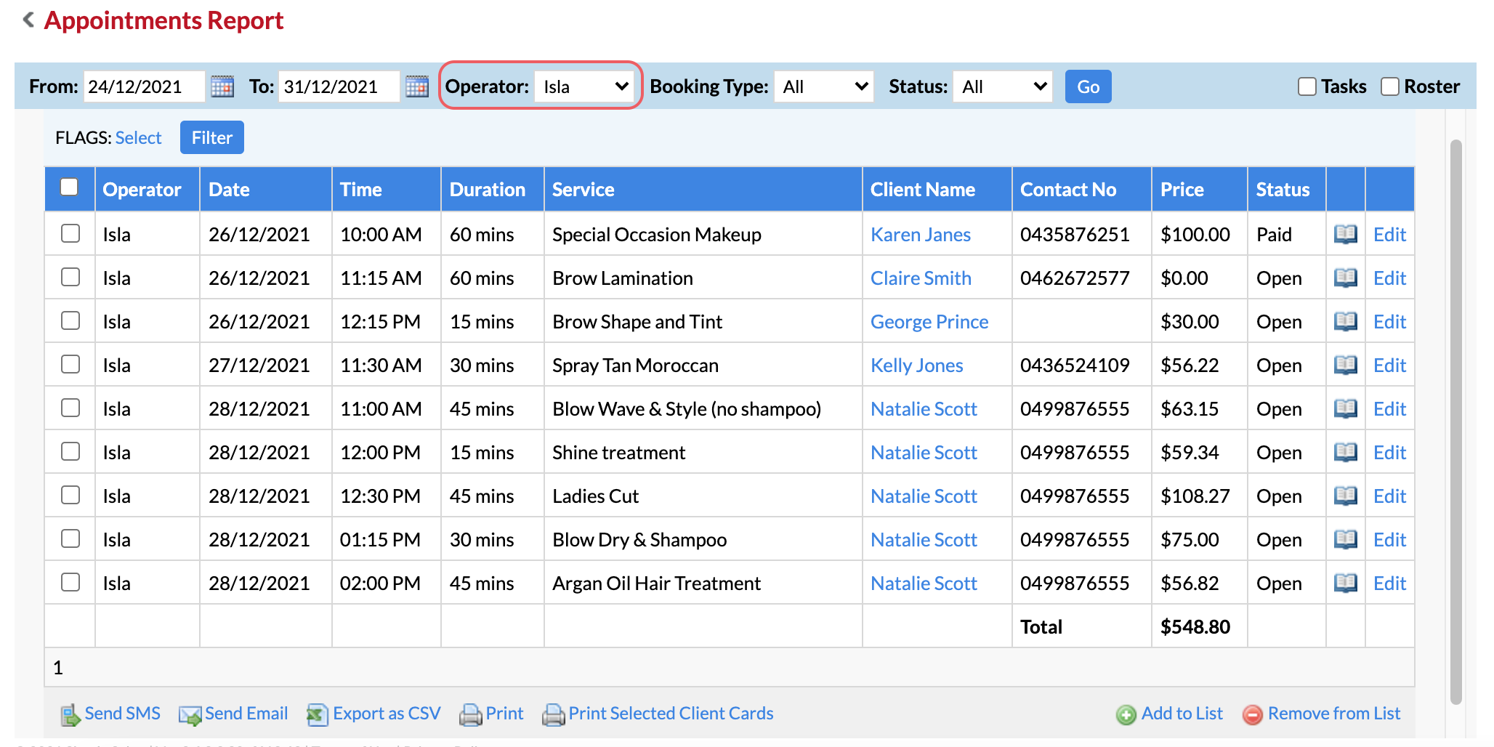Screen dimensions: 1494x747
Task: Open Claire Smith client link
Action: pos(921,278)
